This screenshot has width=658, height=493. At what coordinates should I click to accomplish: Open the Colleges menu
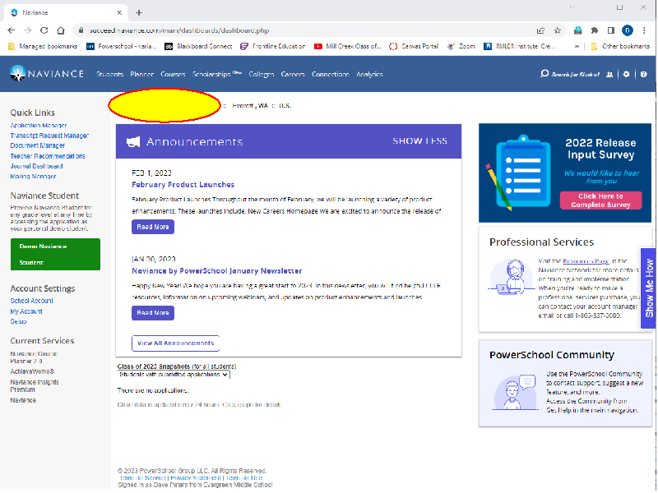(262, 74)
